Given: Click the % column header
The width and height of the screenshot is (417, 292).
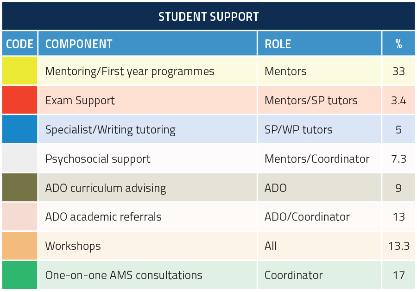Looking at the screenshot, I should [x=398, y=44].
